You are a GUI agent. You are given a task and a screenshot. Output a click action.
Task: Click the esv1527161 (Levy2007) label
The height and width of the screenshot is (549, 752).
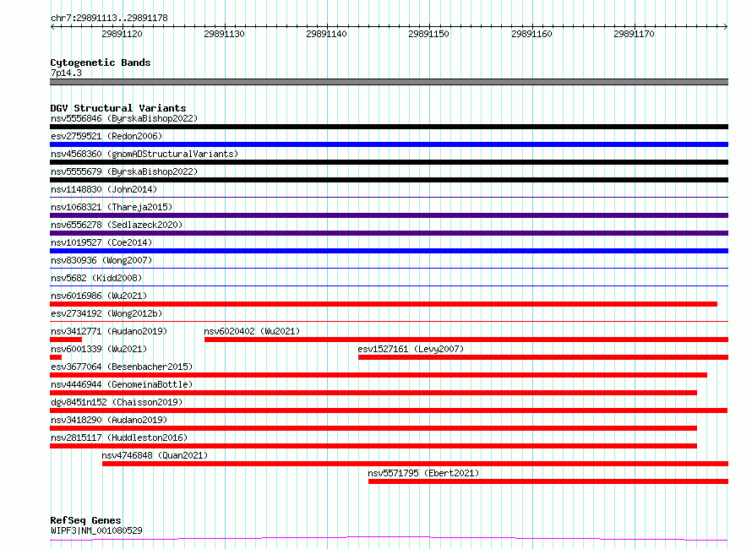point(411,349)
